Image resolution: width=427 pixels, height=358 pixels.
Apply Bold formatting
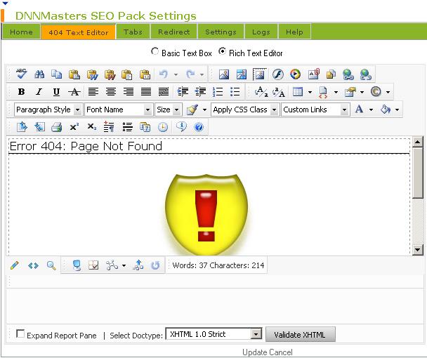click(21, 92)
